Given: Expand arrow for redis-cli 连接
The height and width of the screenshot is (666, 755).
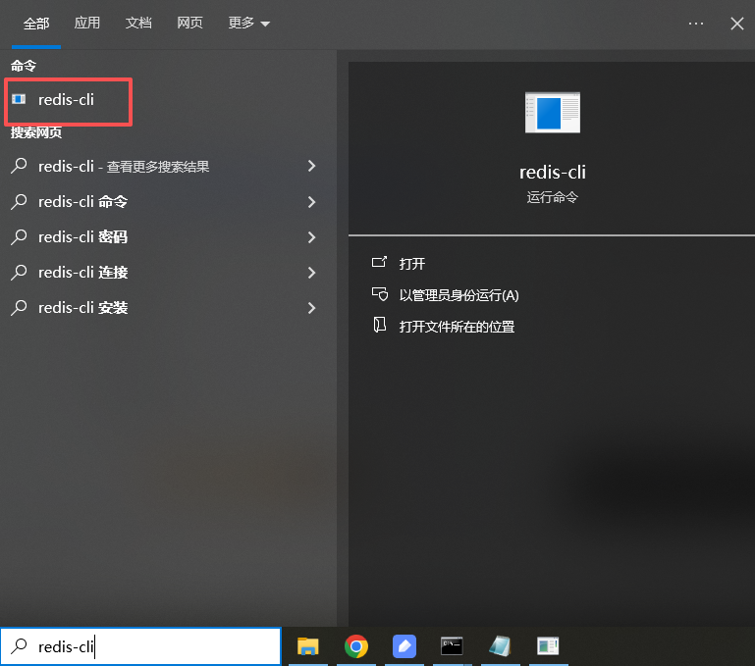Looking at the screenshot, I should pos(311,273).
